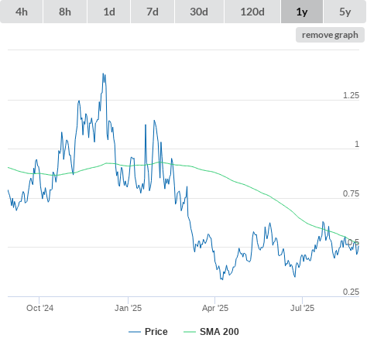Choose the 1d chart range
367x352 pixels.
(109, 12)
